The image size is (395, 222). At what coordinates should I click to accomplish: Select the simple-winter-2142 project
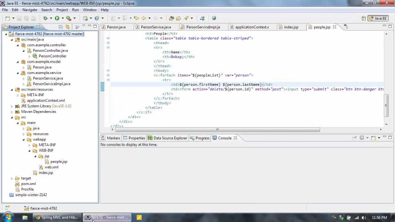click(31, 195)
